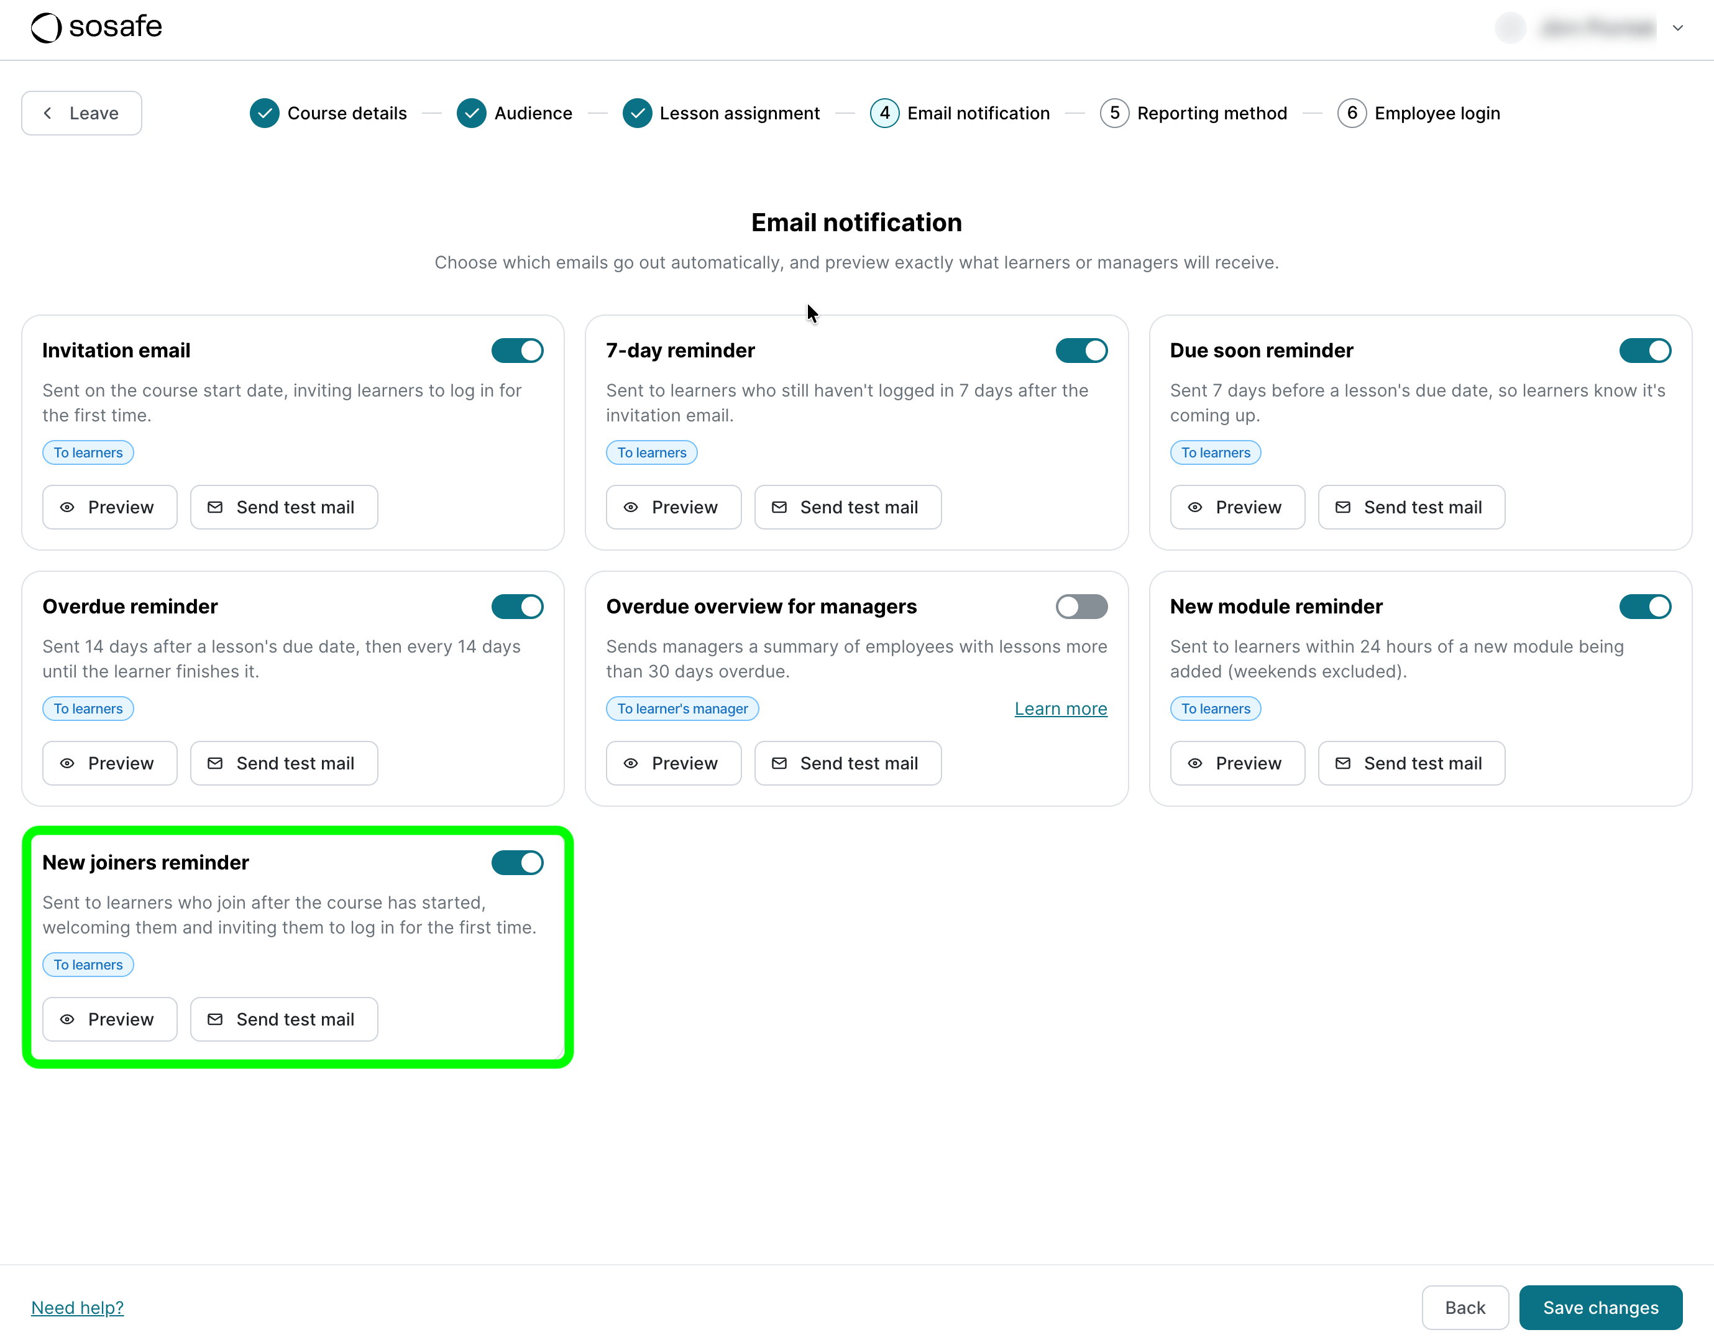Click To learners tag on 7-day reminder
1714x1340 pixels.
point(651,452)
